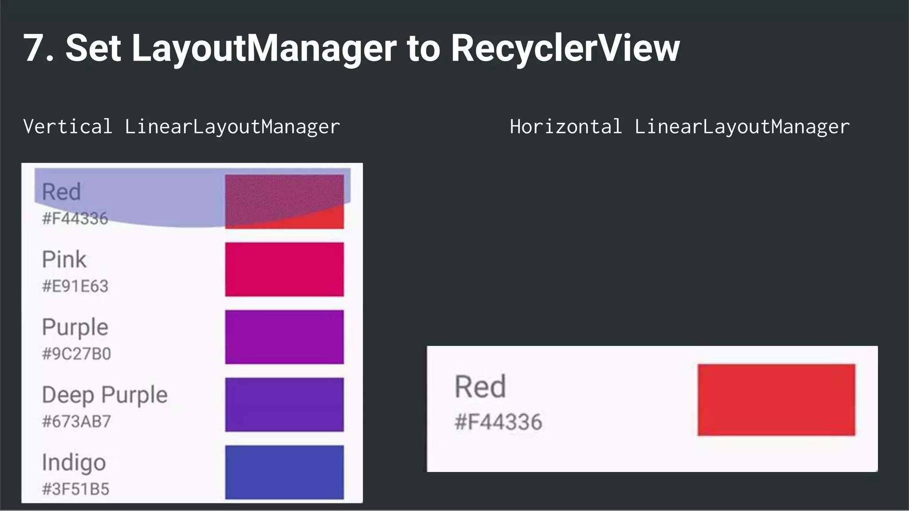The image size is (909, 511).
Task: Click the red swatch in the horizontal list
Action: 776,400
